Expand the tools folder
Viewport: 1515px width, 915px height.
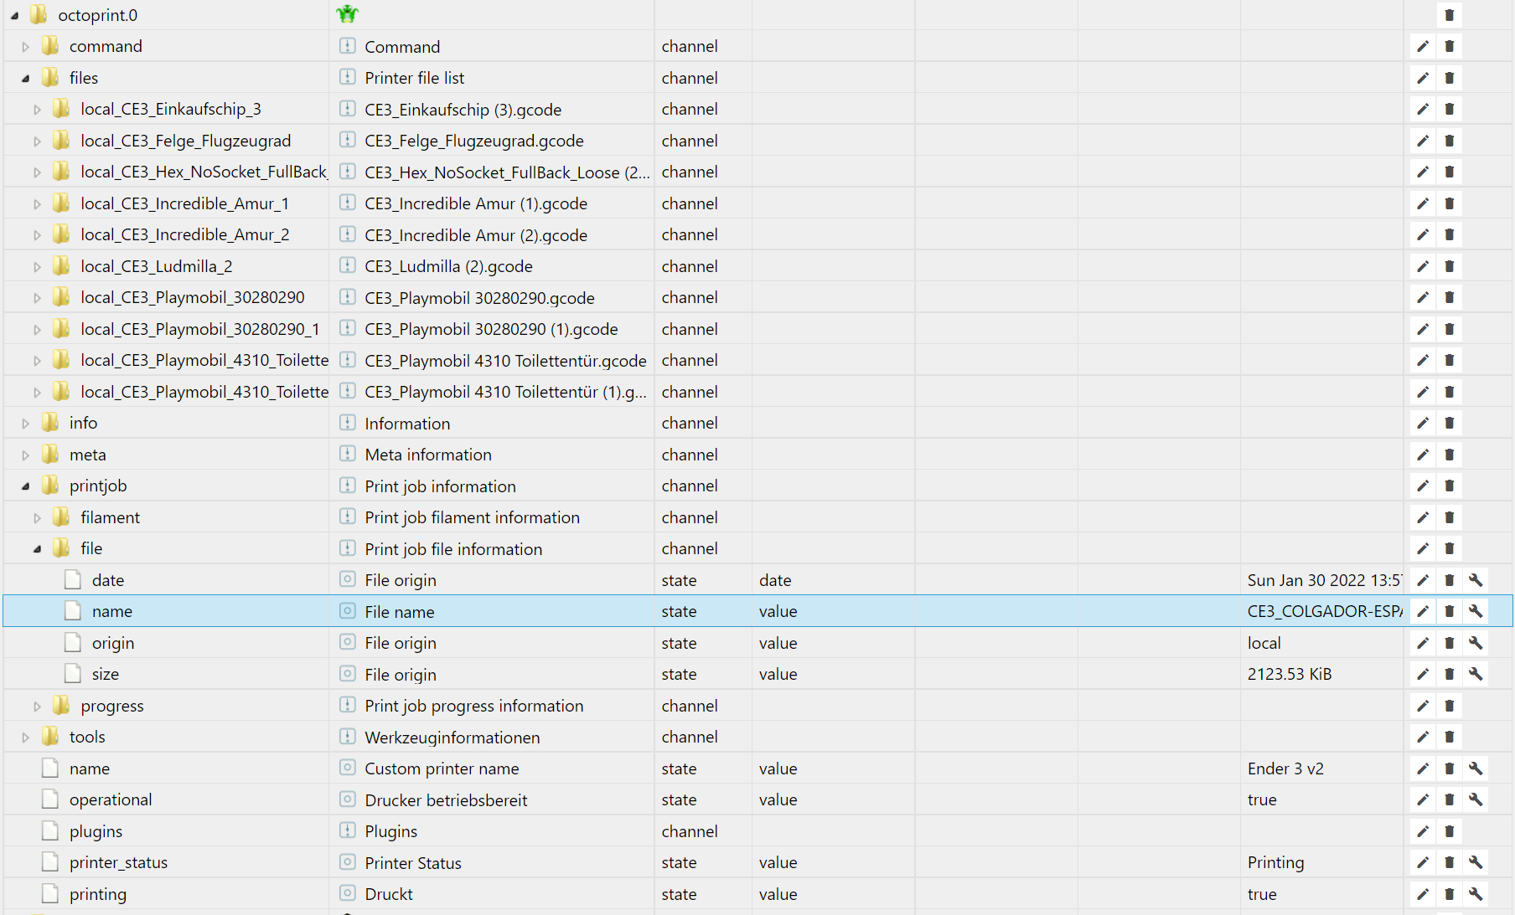26,738
